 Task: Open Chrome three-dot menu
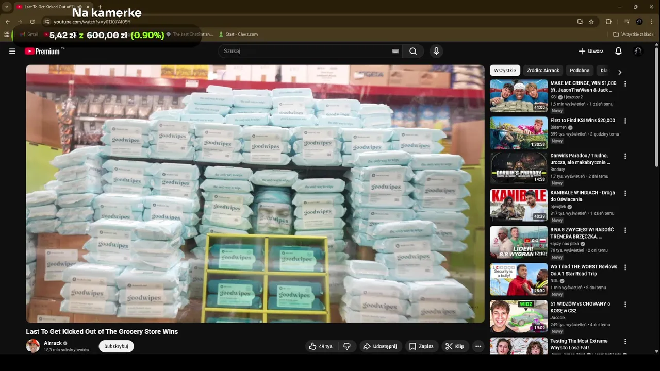652,22
